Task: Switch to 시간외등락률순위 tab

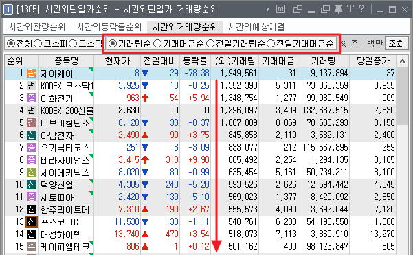Action: click(109, 27)
